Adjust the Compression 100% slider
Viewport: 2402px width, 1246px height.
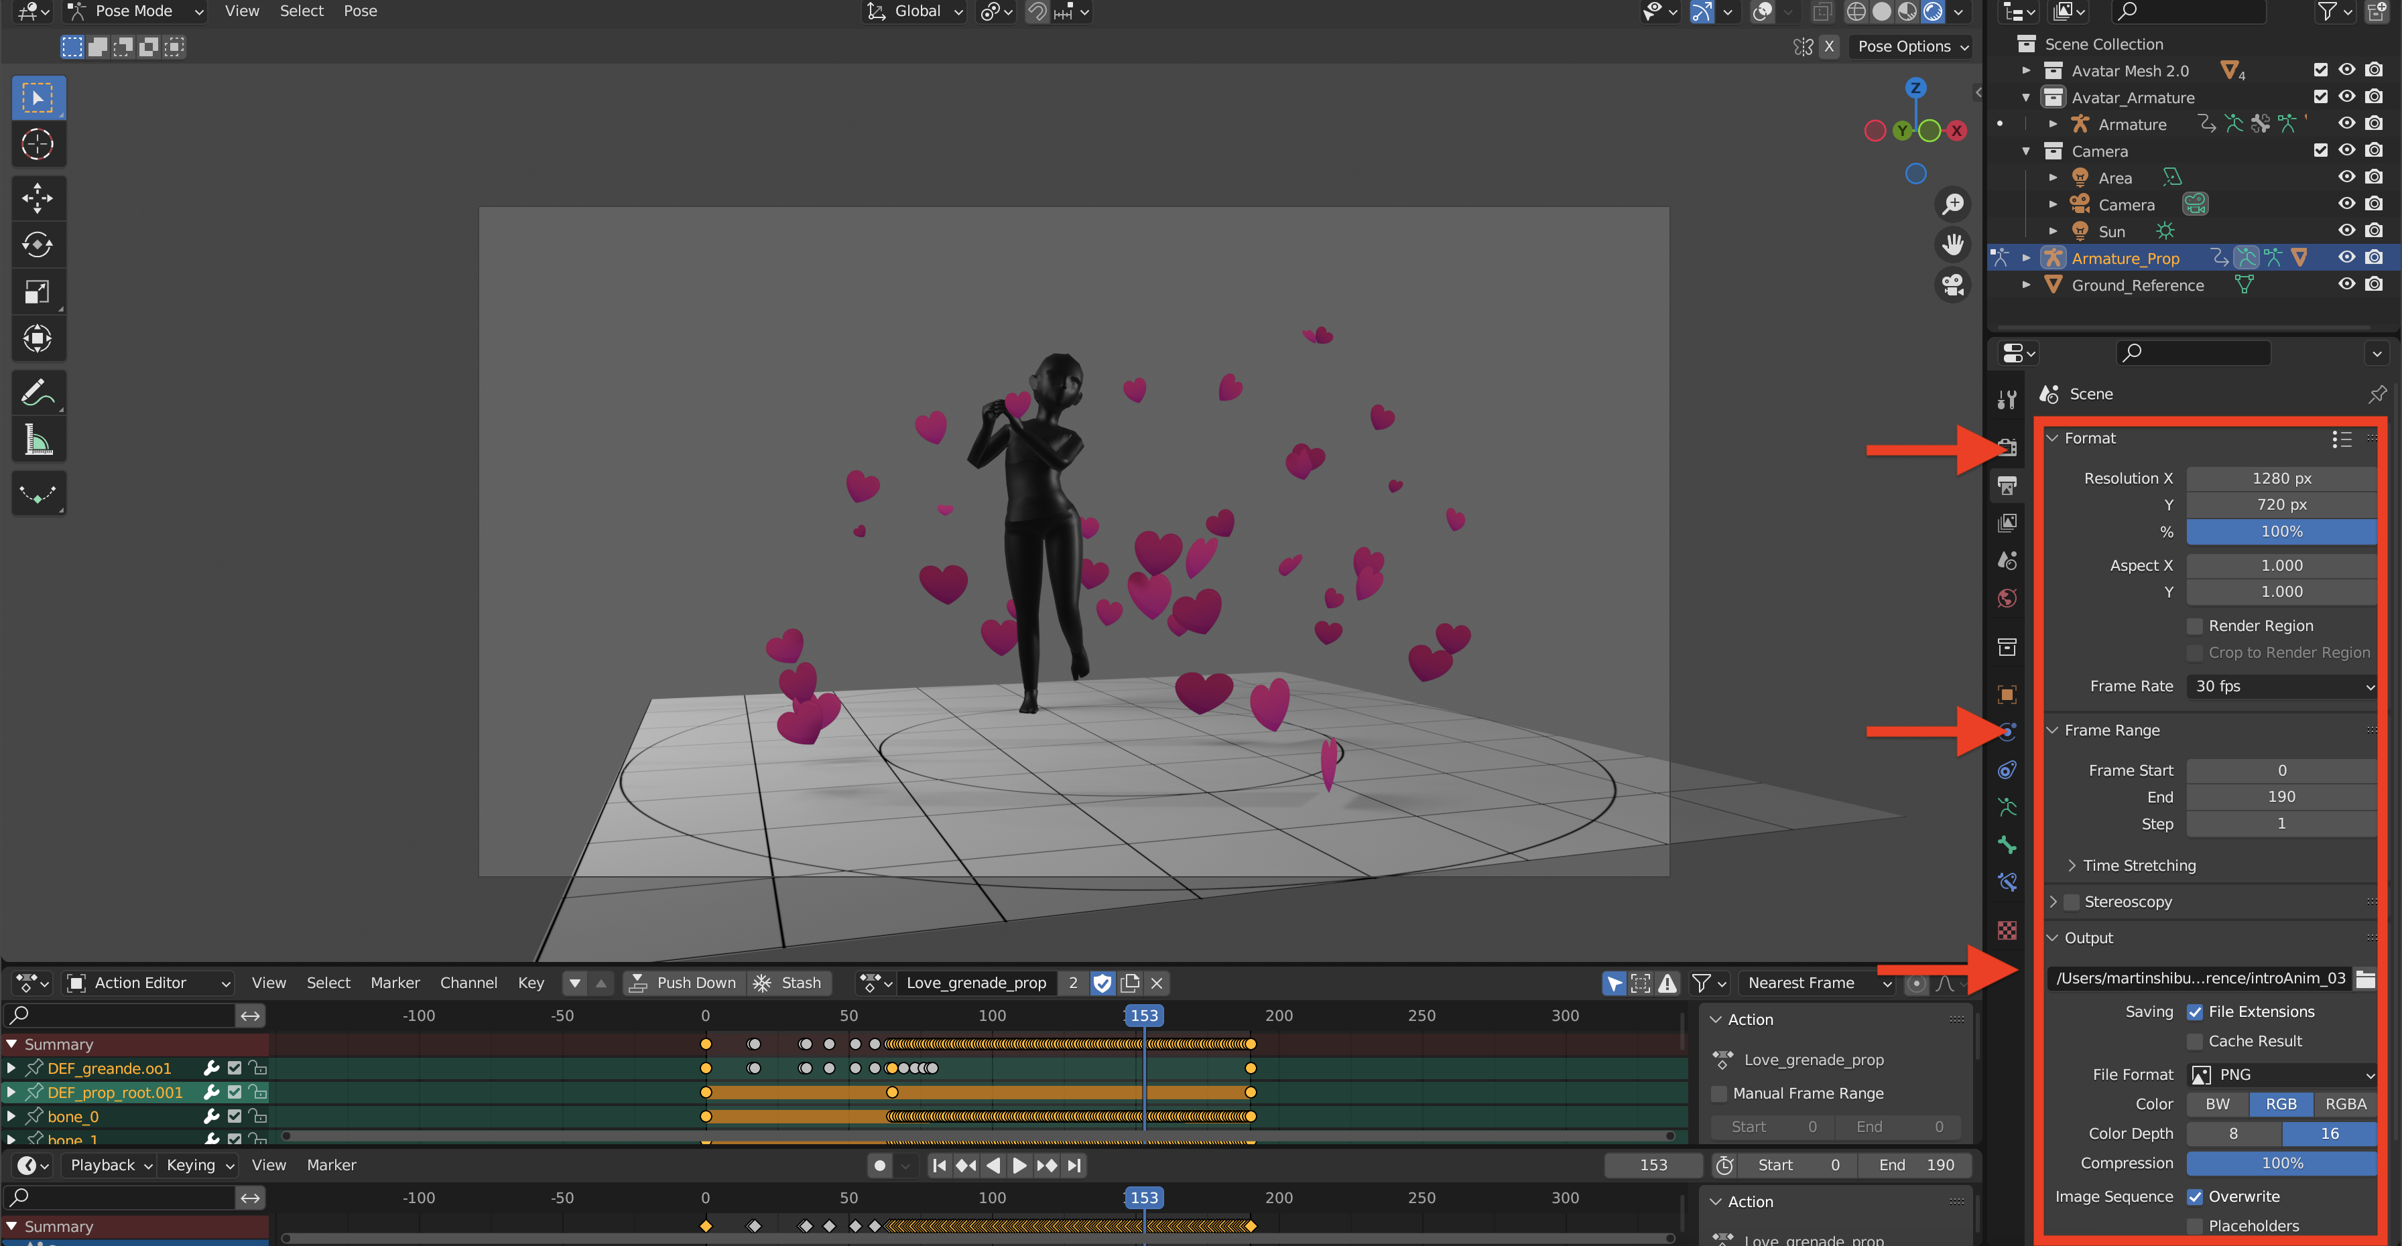[2281, 1162]
